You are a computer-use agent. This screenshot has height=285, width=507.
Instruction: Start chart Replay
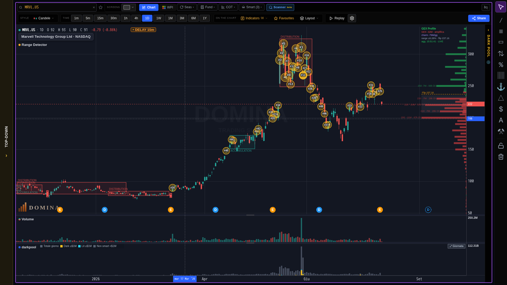click(337, 18)
